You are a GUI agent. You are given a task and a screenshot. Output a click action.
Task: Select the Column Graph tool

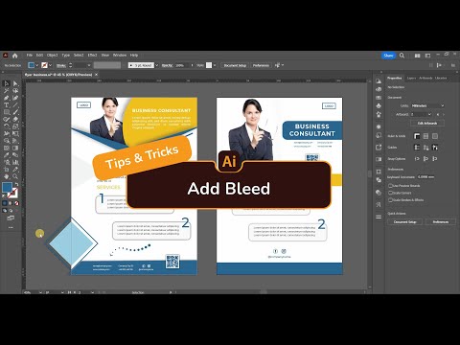pyautogui.click(x=15, y=162)
